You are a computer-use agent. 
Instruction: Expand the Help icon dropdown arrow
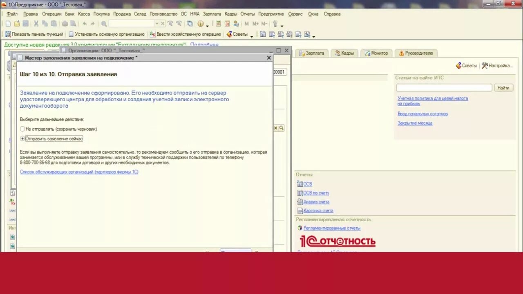208,25
